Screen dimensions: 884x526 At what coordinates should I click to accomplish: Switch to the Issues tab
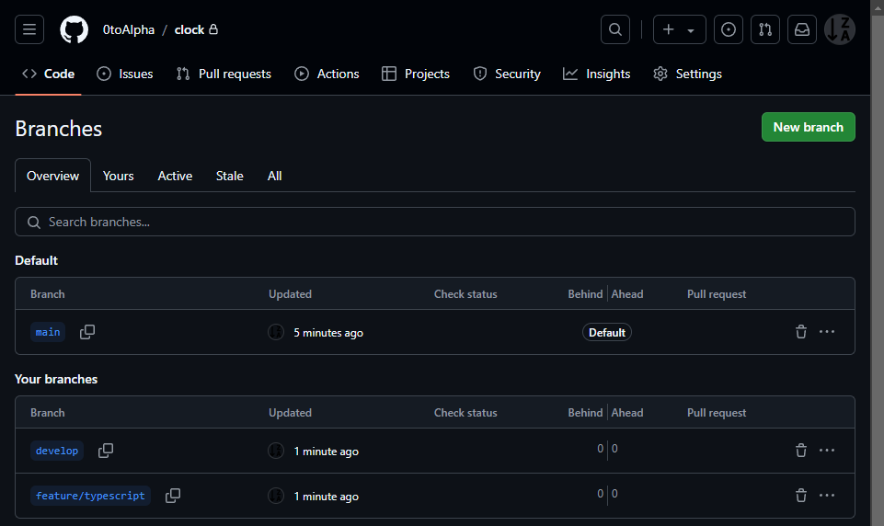(125, 74)
